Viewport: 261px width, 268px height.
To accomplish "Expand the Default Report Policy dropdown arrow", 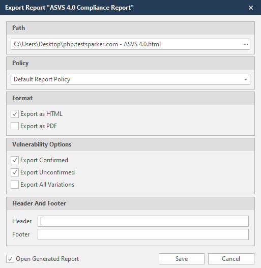I will [x=246, y=79].
